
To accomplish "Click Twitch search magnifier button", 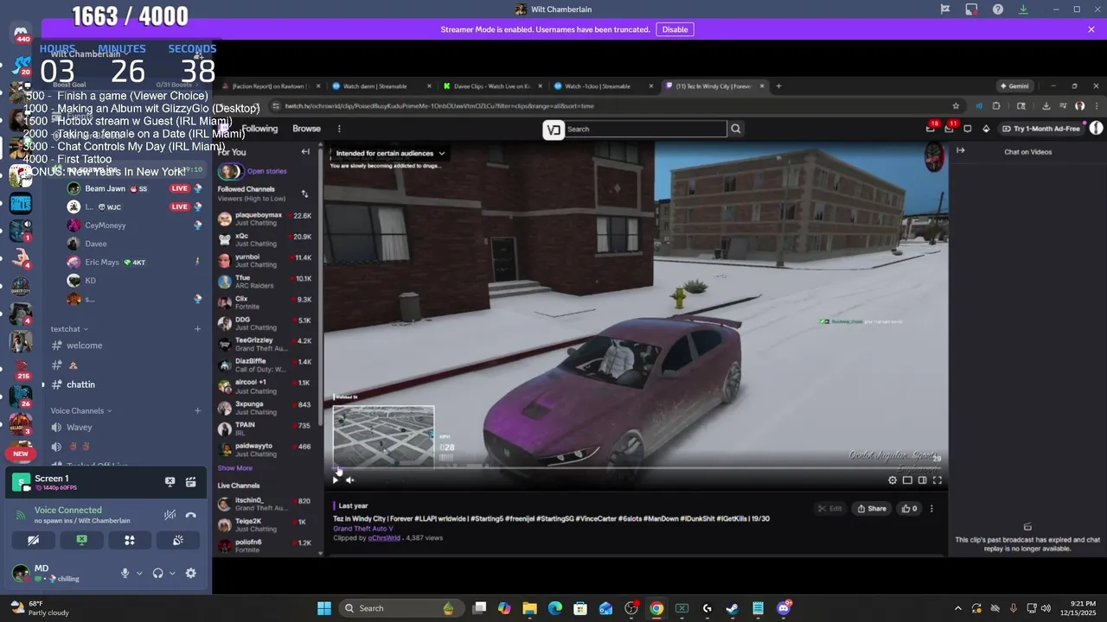I will [x=736, y=129].
